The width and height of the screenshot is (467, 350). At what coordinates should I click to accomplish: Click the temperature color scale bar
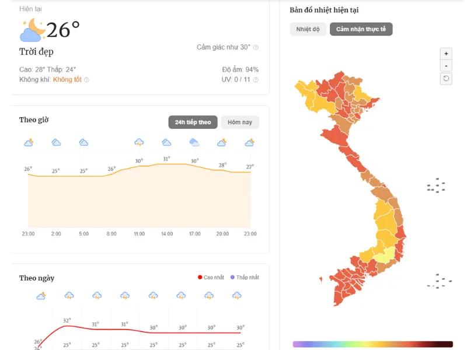(372, 344)
